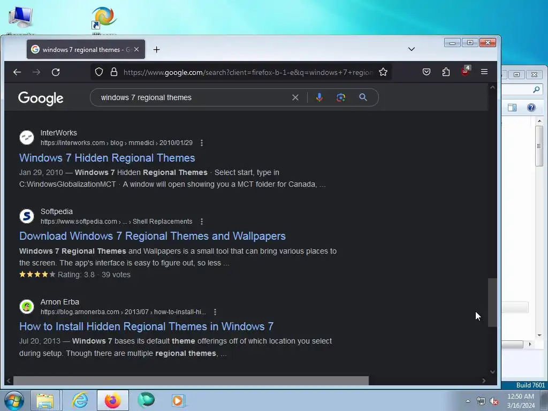Click the Rating: 3.8 · 39 votes text
Screen dimensions: 548x411
click(x=94, y=275)
